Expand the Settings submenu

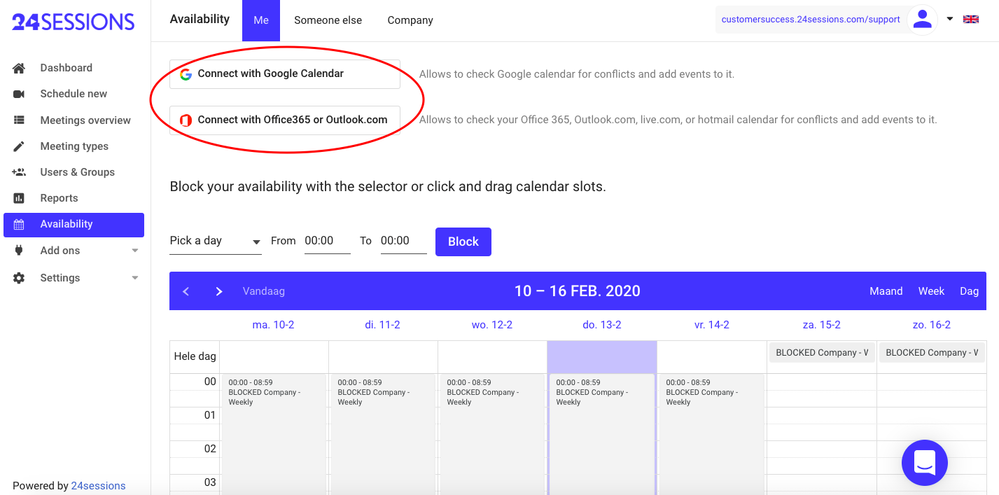(x=135, y=278)
